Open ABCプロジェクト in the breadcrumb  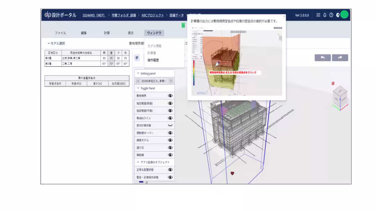[153, 15]
